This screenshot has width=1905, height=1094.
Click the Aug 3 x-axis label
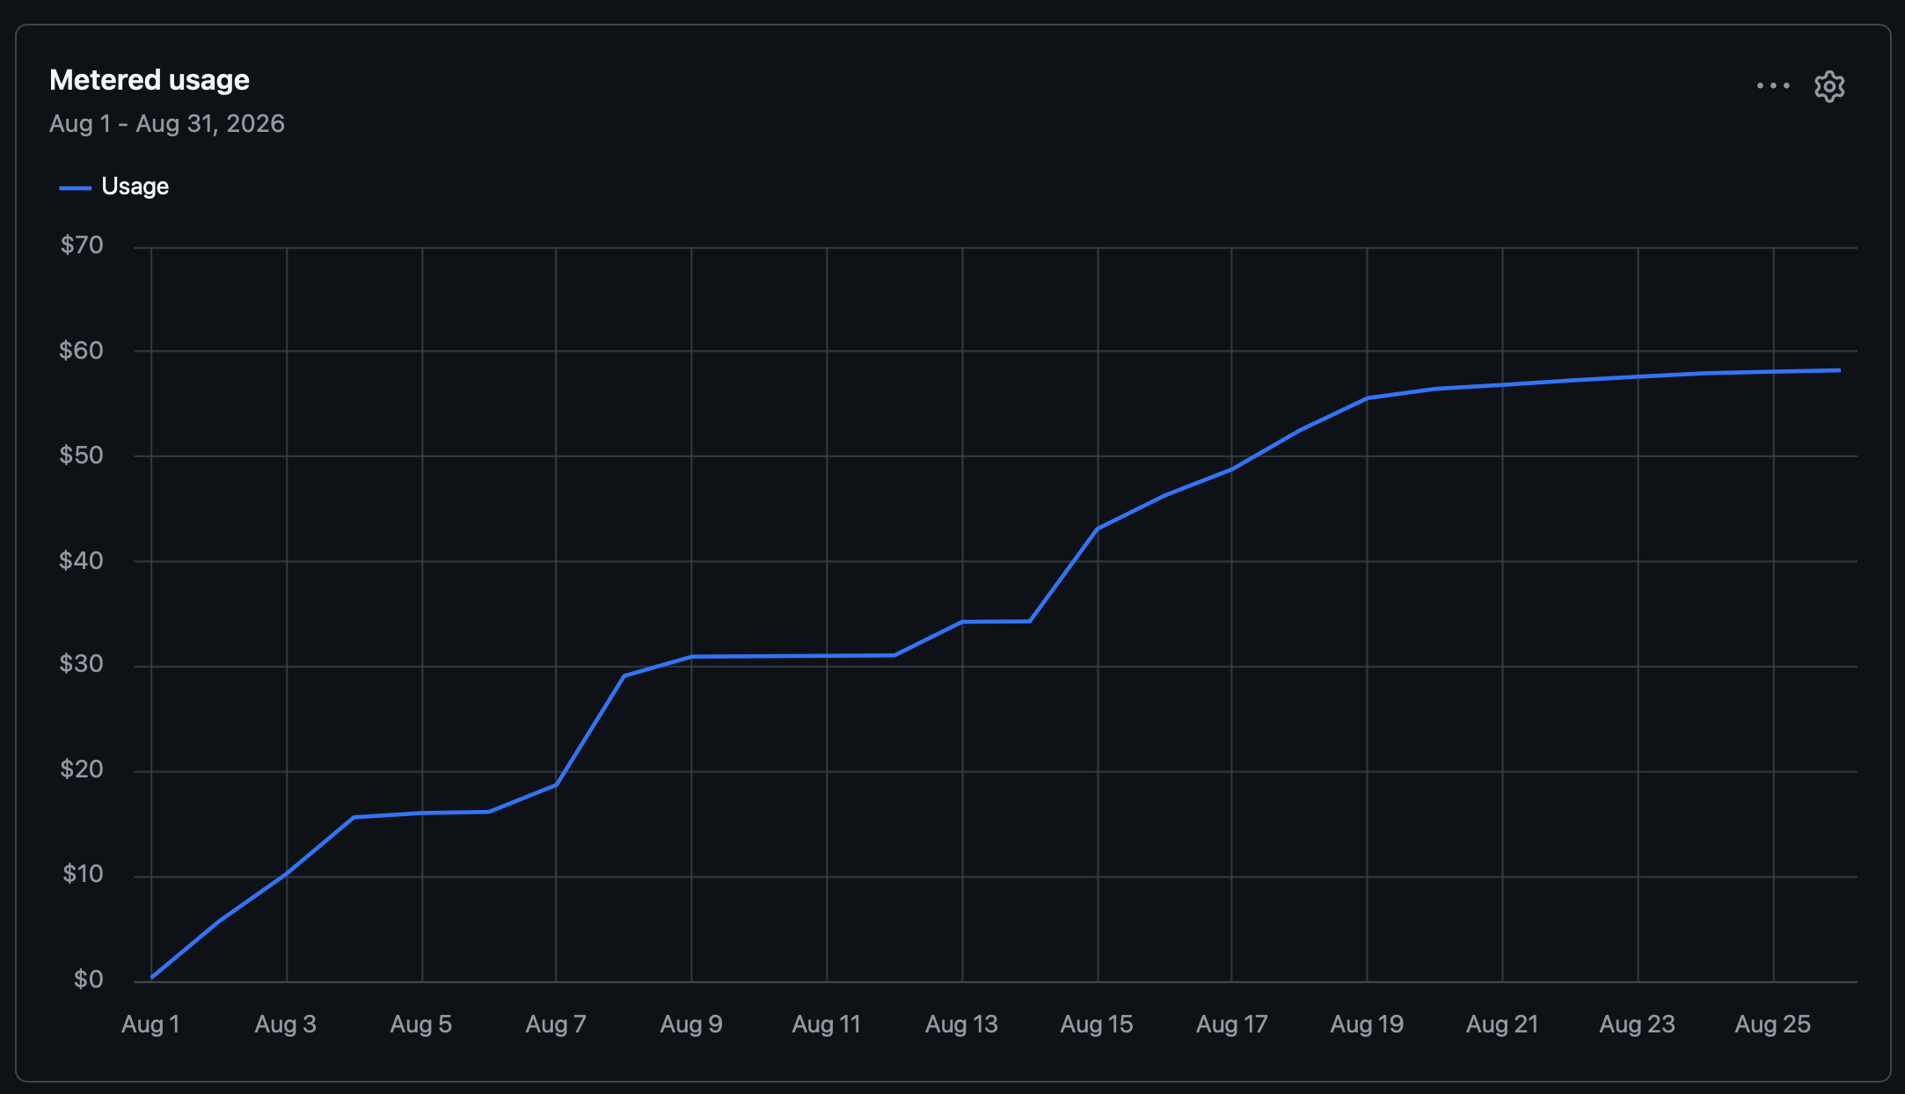(x=286, y=1025)
